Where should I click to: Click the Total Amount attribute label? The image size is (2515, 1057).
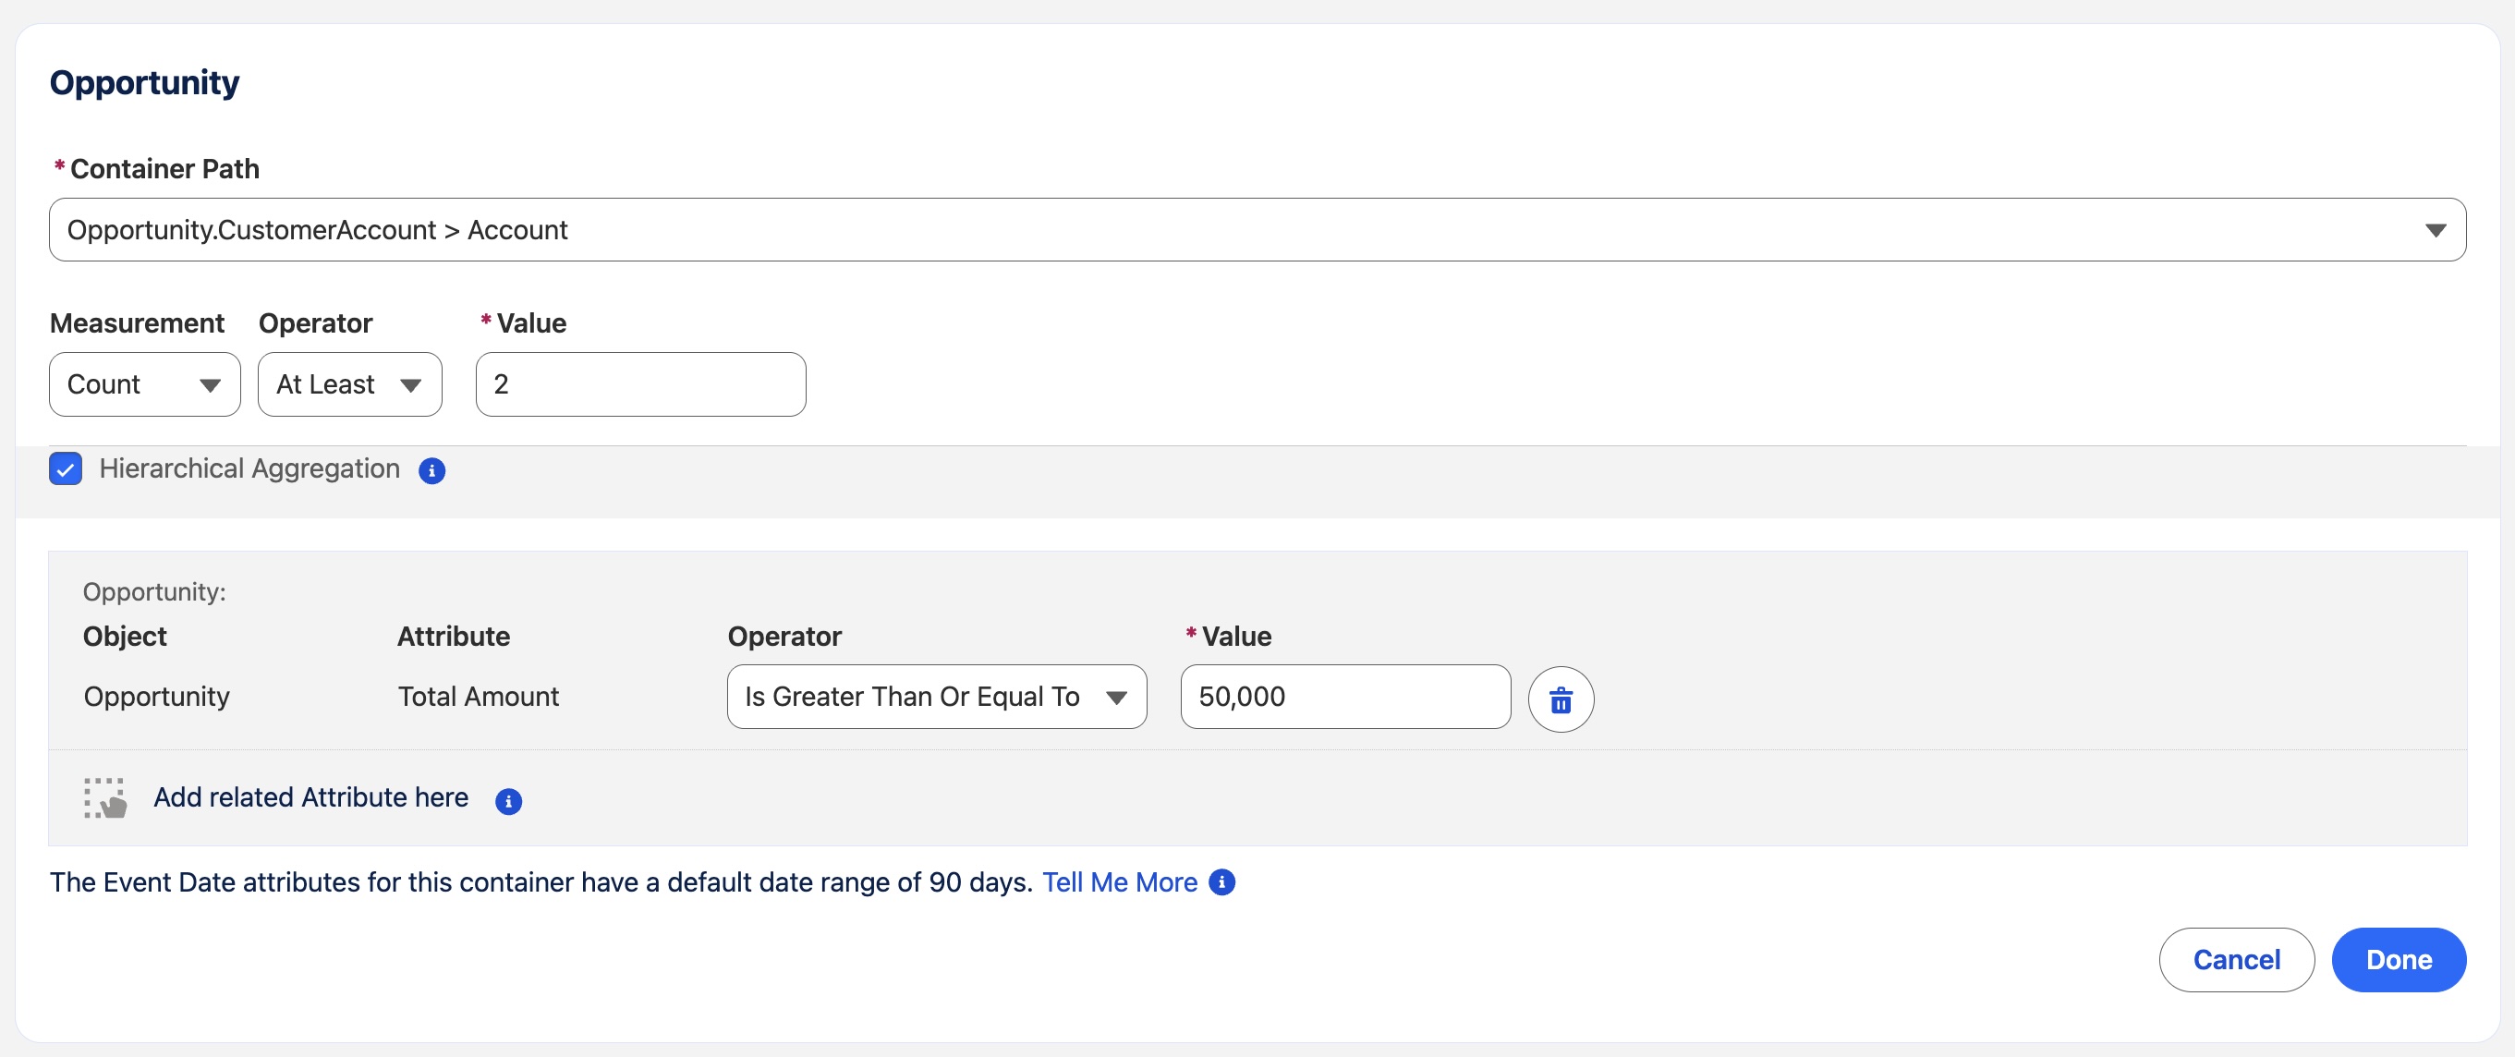tap(478, 696)
